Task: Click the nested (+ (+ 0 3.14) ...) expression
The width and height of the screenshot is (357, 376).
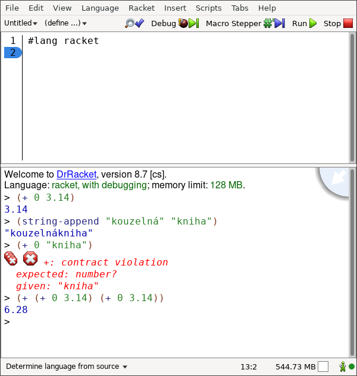Action: [90, 298]
